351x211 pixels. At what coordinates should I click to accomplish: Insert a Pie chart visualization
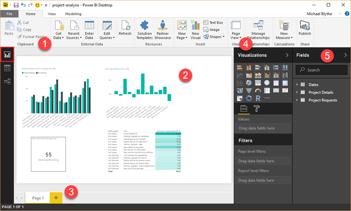click(x=248, y=83)
